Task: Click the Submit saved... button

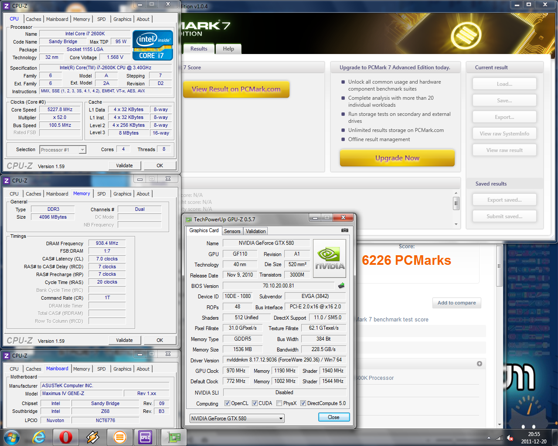Action: coord(504,216)
